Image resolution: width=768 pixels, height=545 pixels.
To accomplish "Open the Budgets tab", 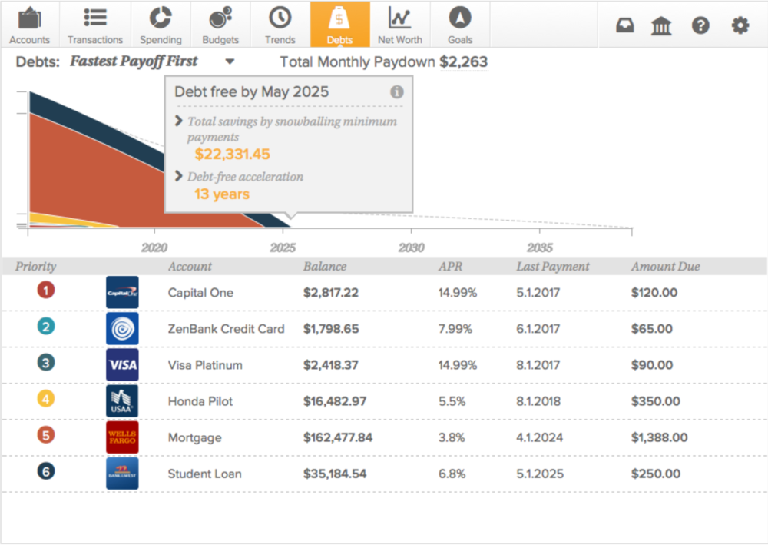I will click(220, 25).
